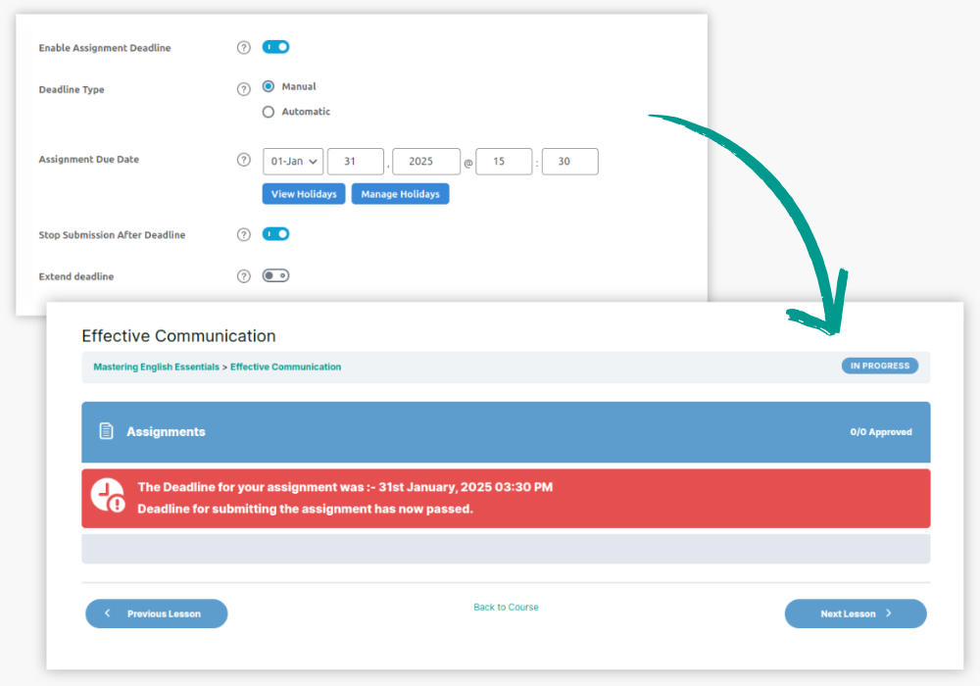The width and height of the screenshot is (980, 686).
Task: Click help icon beside Enable Assignment Deadline
Action: [x=244, y=47]
